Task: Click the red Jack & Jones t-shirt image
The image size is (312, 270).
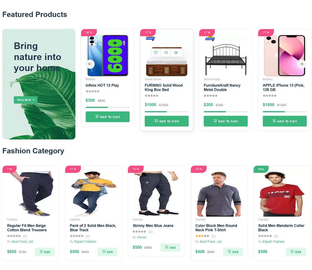Action: point(282,194)
